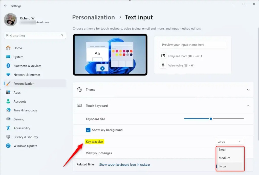Open the Key text size dropdown
Image resolution: width=259 pixels, height=175 pixels.
click(x=229, y=141)
